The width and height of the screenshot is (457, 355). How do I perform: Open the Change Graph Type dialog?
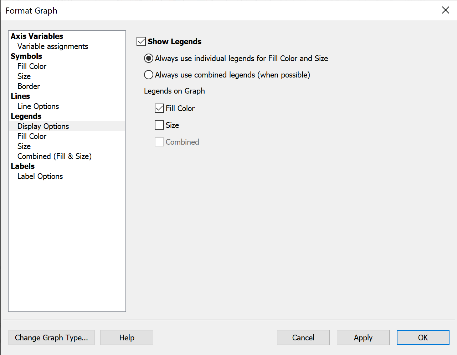tap(51, 337)
